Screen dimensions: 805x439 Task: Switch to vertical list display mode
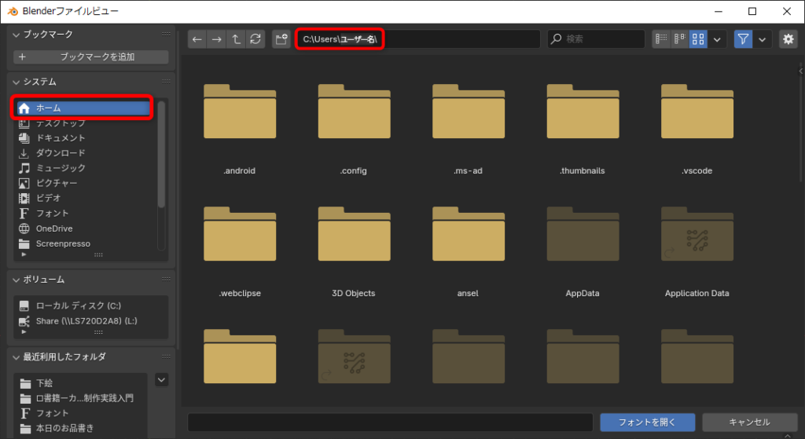tap(660, 39)
